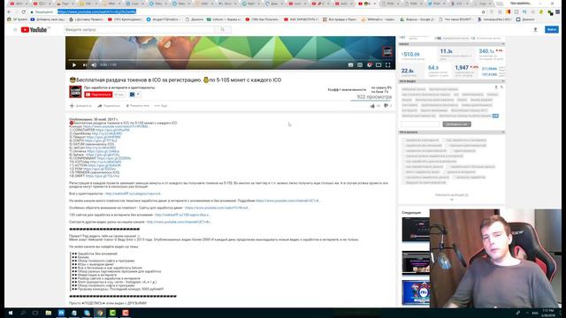This screenshot has height=318, width=566.
Task: Click 'Добавить в' under the video
Action: click(x=80, y=106)
